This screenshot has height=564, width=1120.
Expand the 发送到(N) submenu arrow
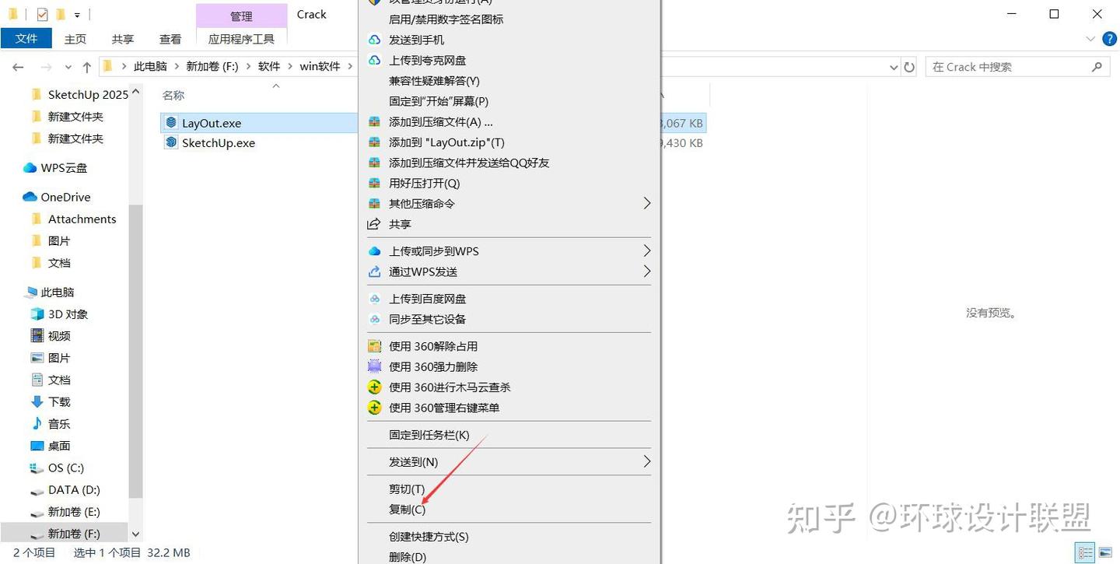click(646, 461)
